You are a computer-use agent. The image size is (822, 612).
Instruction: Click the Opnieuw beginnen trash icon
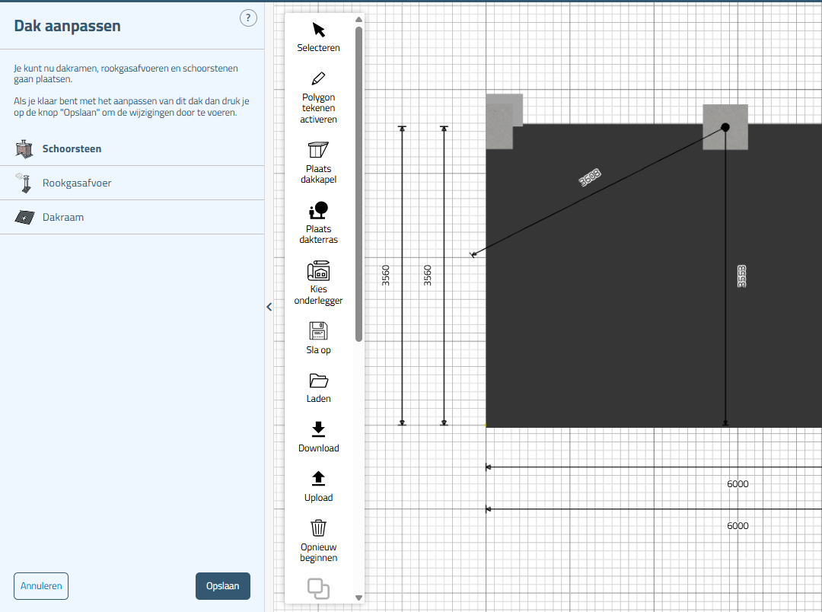(318, 528)
